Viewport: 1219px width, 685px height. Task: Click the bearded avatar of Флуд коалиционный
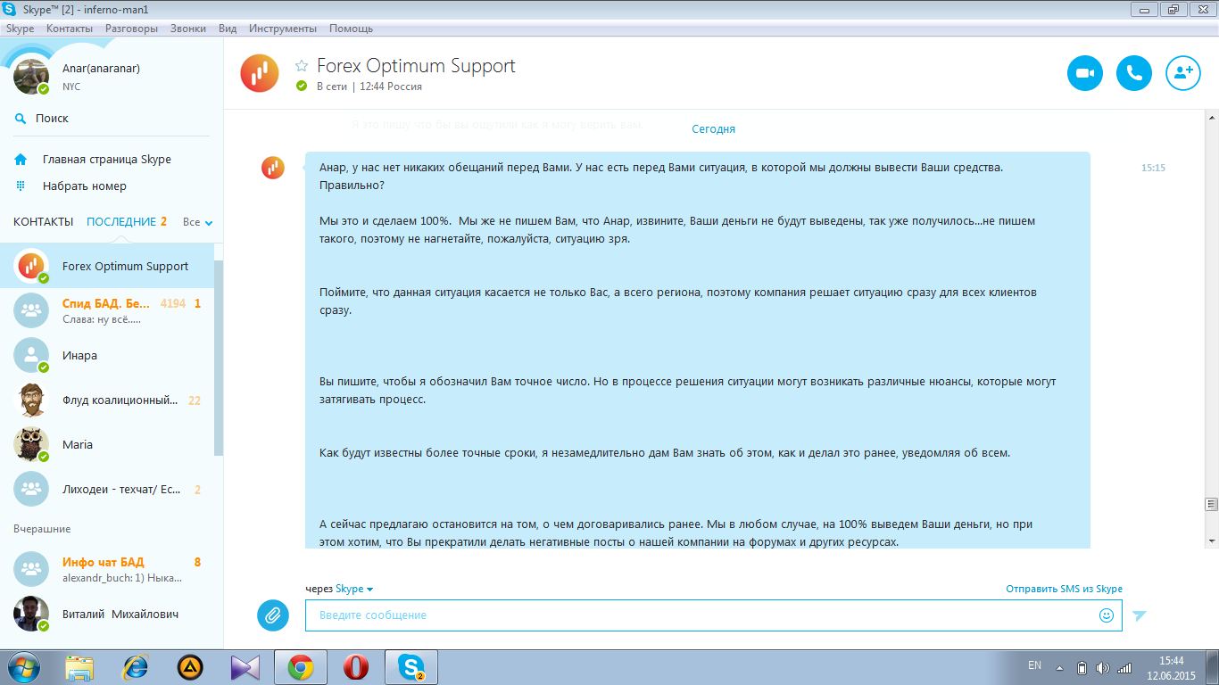click(31, 400)
